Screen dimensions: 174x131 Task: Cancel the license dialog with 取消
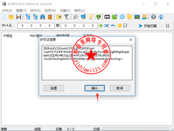click(x=120, y=88)
